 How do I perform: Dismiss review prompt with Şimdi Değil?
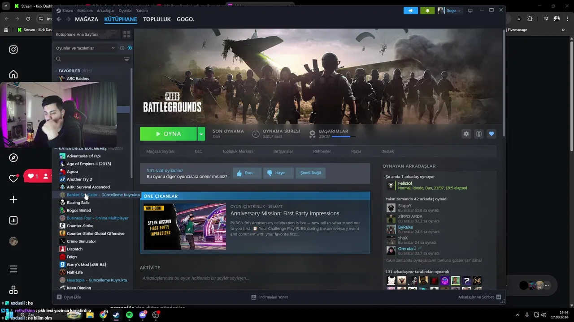click(311, 173)
